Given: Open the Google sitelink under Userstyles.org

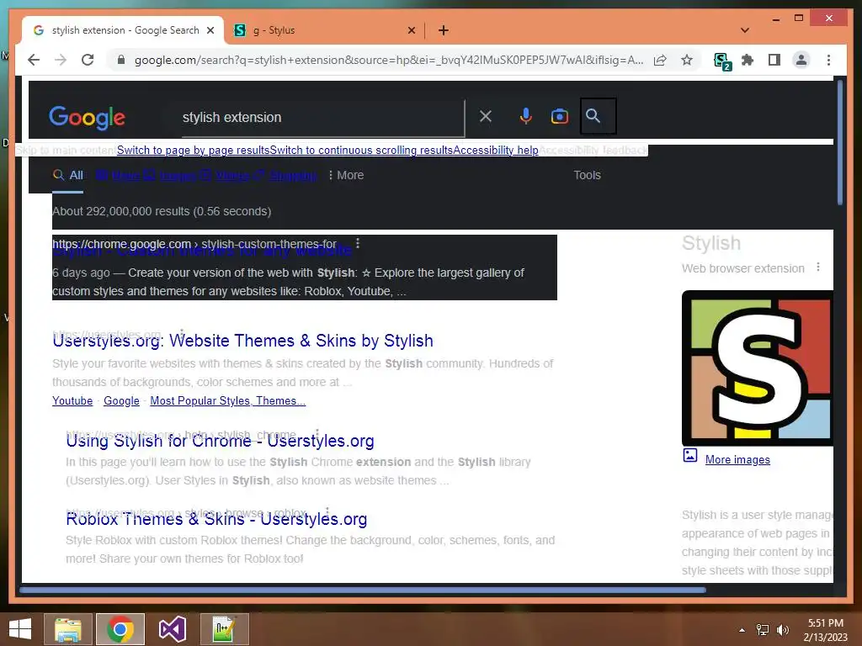Looking at the screenshot, I should coord(121,401).
